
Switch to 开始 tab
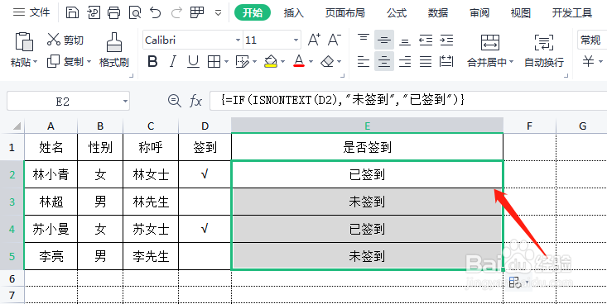click(253, 12)
